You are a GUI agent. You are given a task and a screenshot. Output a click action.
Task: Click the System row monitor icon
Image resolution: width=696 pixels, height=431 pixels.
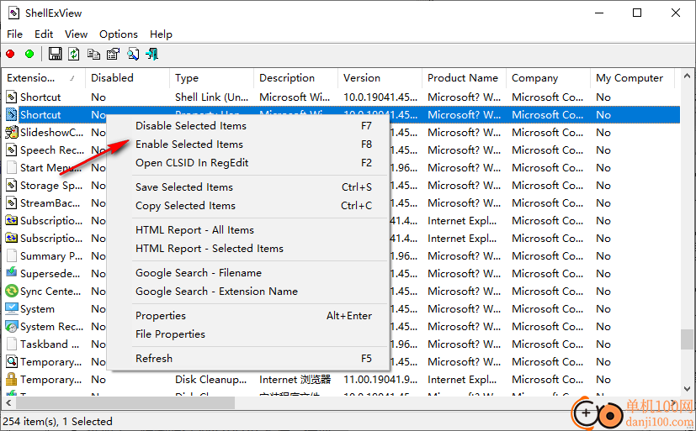point(12,308)
